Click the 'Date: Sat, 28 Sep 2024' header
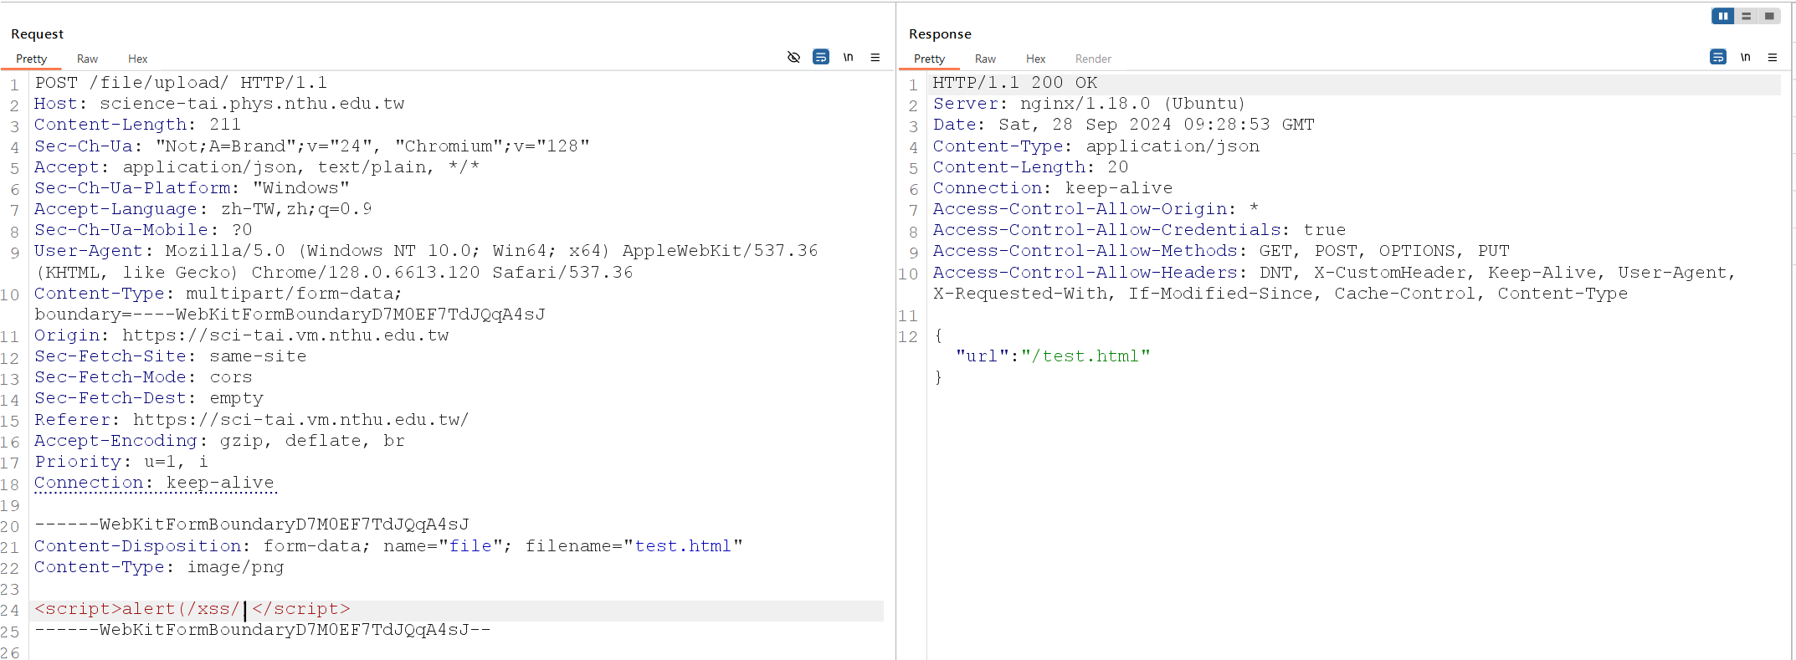Screen dimensions: 1796x660 (1124, 125)
